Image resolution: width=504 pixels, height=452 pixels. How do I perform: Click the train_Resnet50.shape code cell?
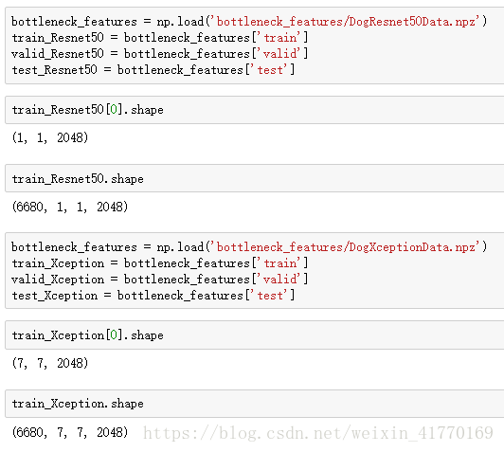(x=255, y=178)
